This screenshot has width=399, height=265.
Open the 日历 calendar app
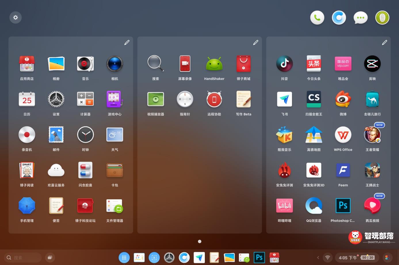click(27, 99)
